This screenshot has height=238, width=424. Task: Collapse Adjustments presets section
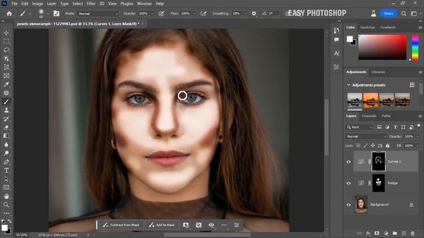point(348,85)
